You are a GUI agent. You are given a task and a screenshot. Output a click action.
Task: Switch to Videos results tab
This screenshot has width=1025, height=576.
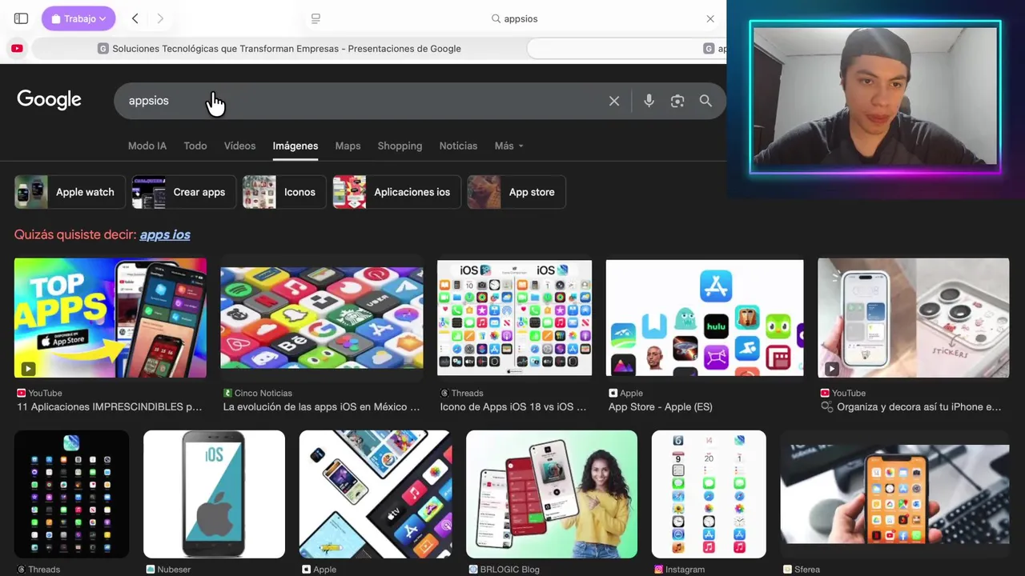pos(239,146)
